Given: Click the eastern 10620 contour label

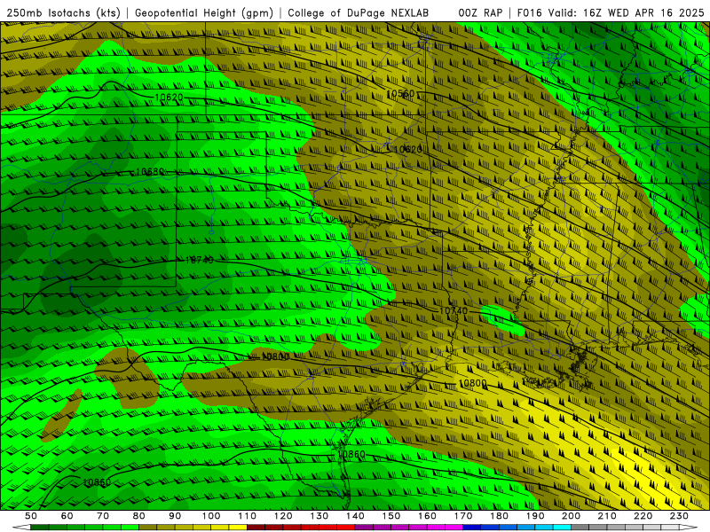Looking at the screenshot, I should coord(408,149).
